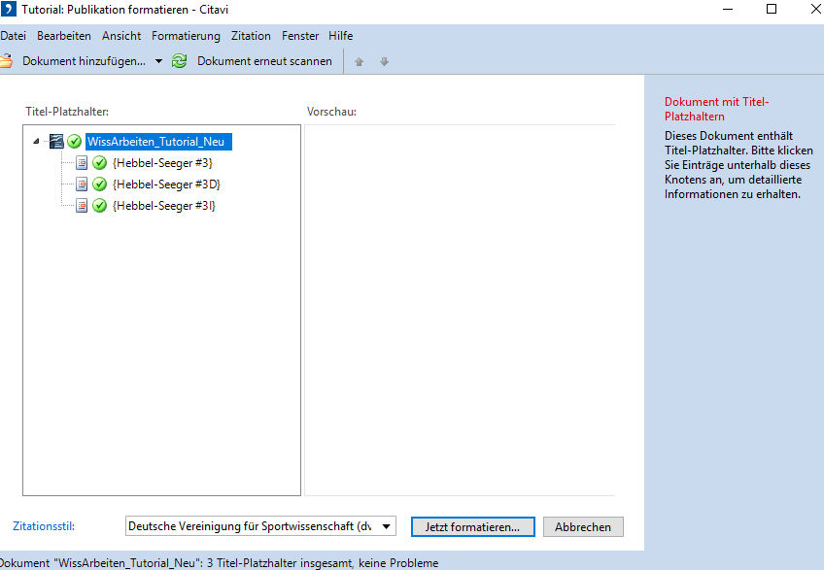824x570 pixels.
Task: Click the Zitationsstil link
Action: point(44,526)
